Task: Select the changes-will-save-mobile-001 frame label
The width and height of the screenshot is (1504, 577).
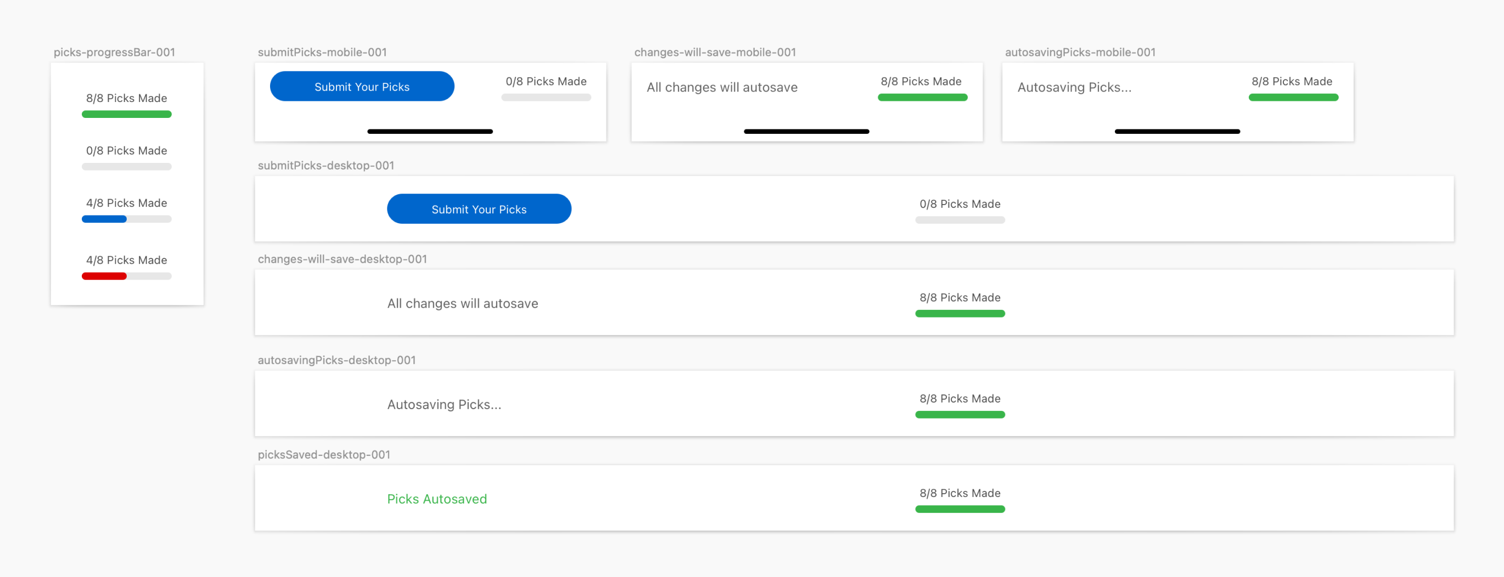Action: click(715, 52)
